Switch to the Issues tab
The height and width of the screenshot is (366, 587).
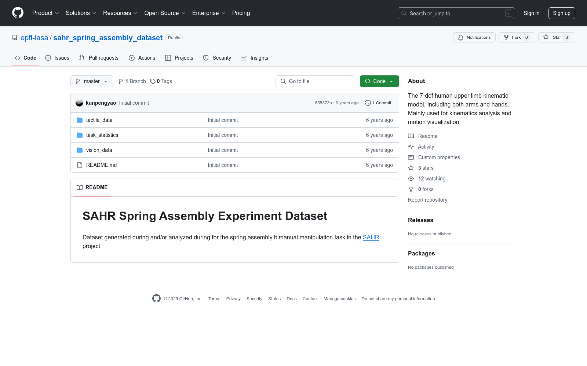coord(57,58)
